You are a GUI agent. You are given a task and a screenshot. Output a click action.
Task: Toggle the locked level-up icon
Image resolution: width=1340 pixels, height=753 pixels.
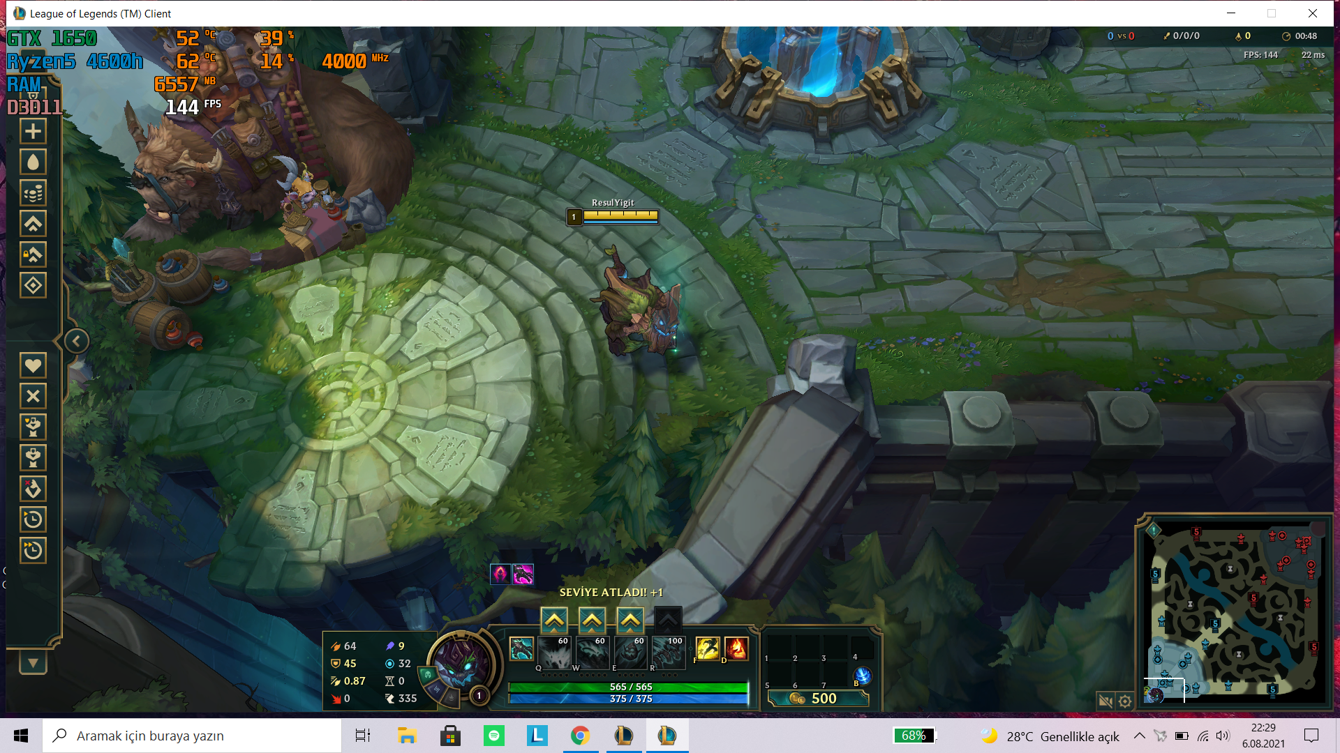point(33,254)
